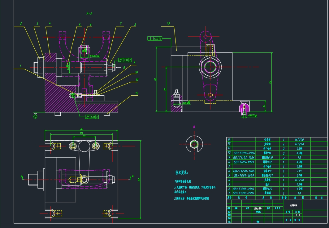
Task: Click GB/T699-1999 in parts list row 5
Action: click(244, 176)
